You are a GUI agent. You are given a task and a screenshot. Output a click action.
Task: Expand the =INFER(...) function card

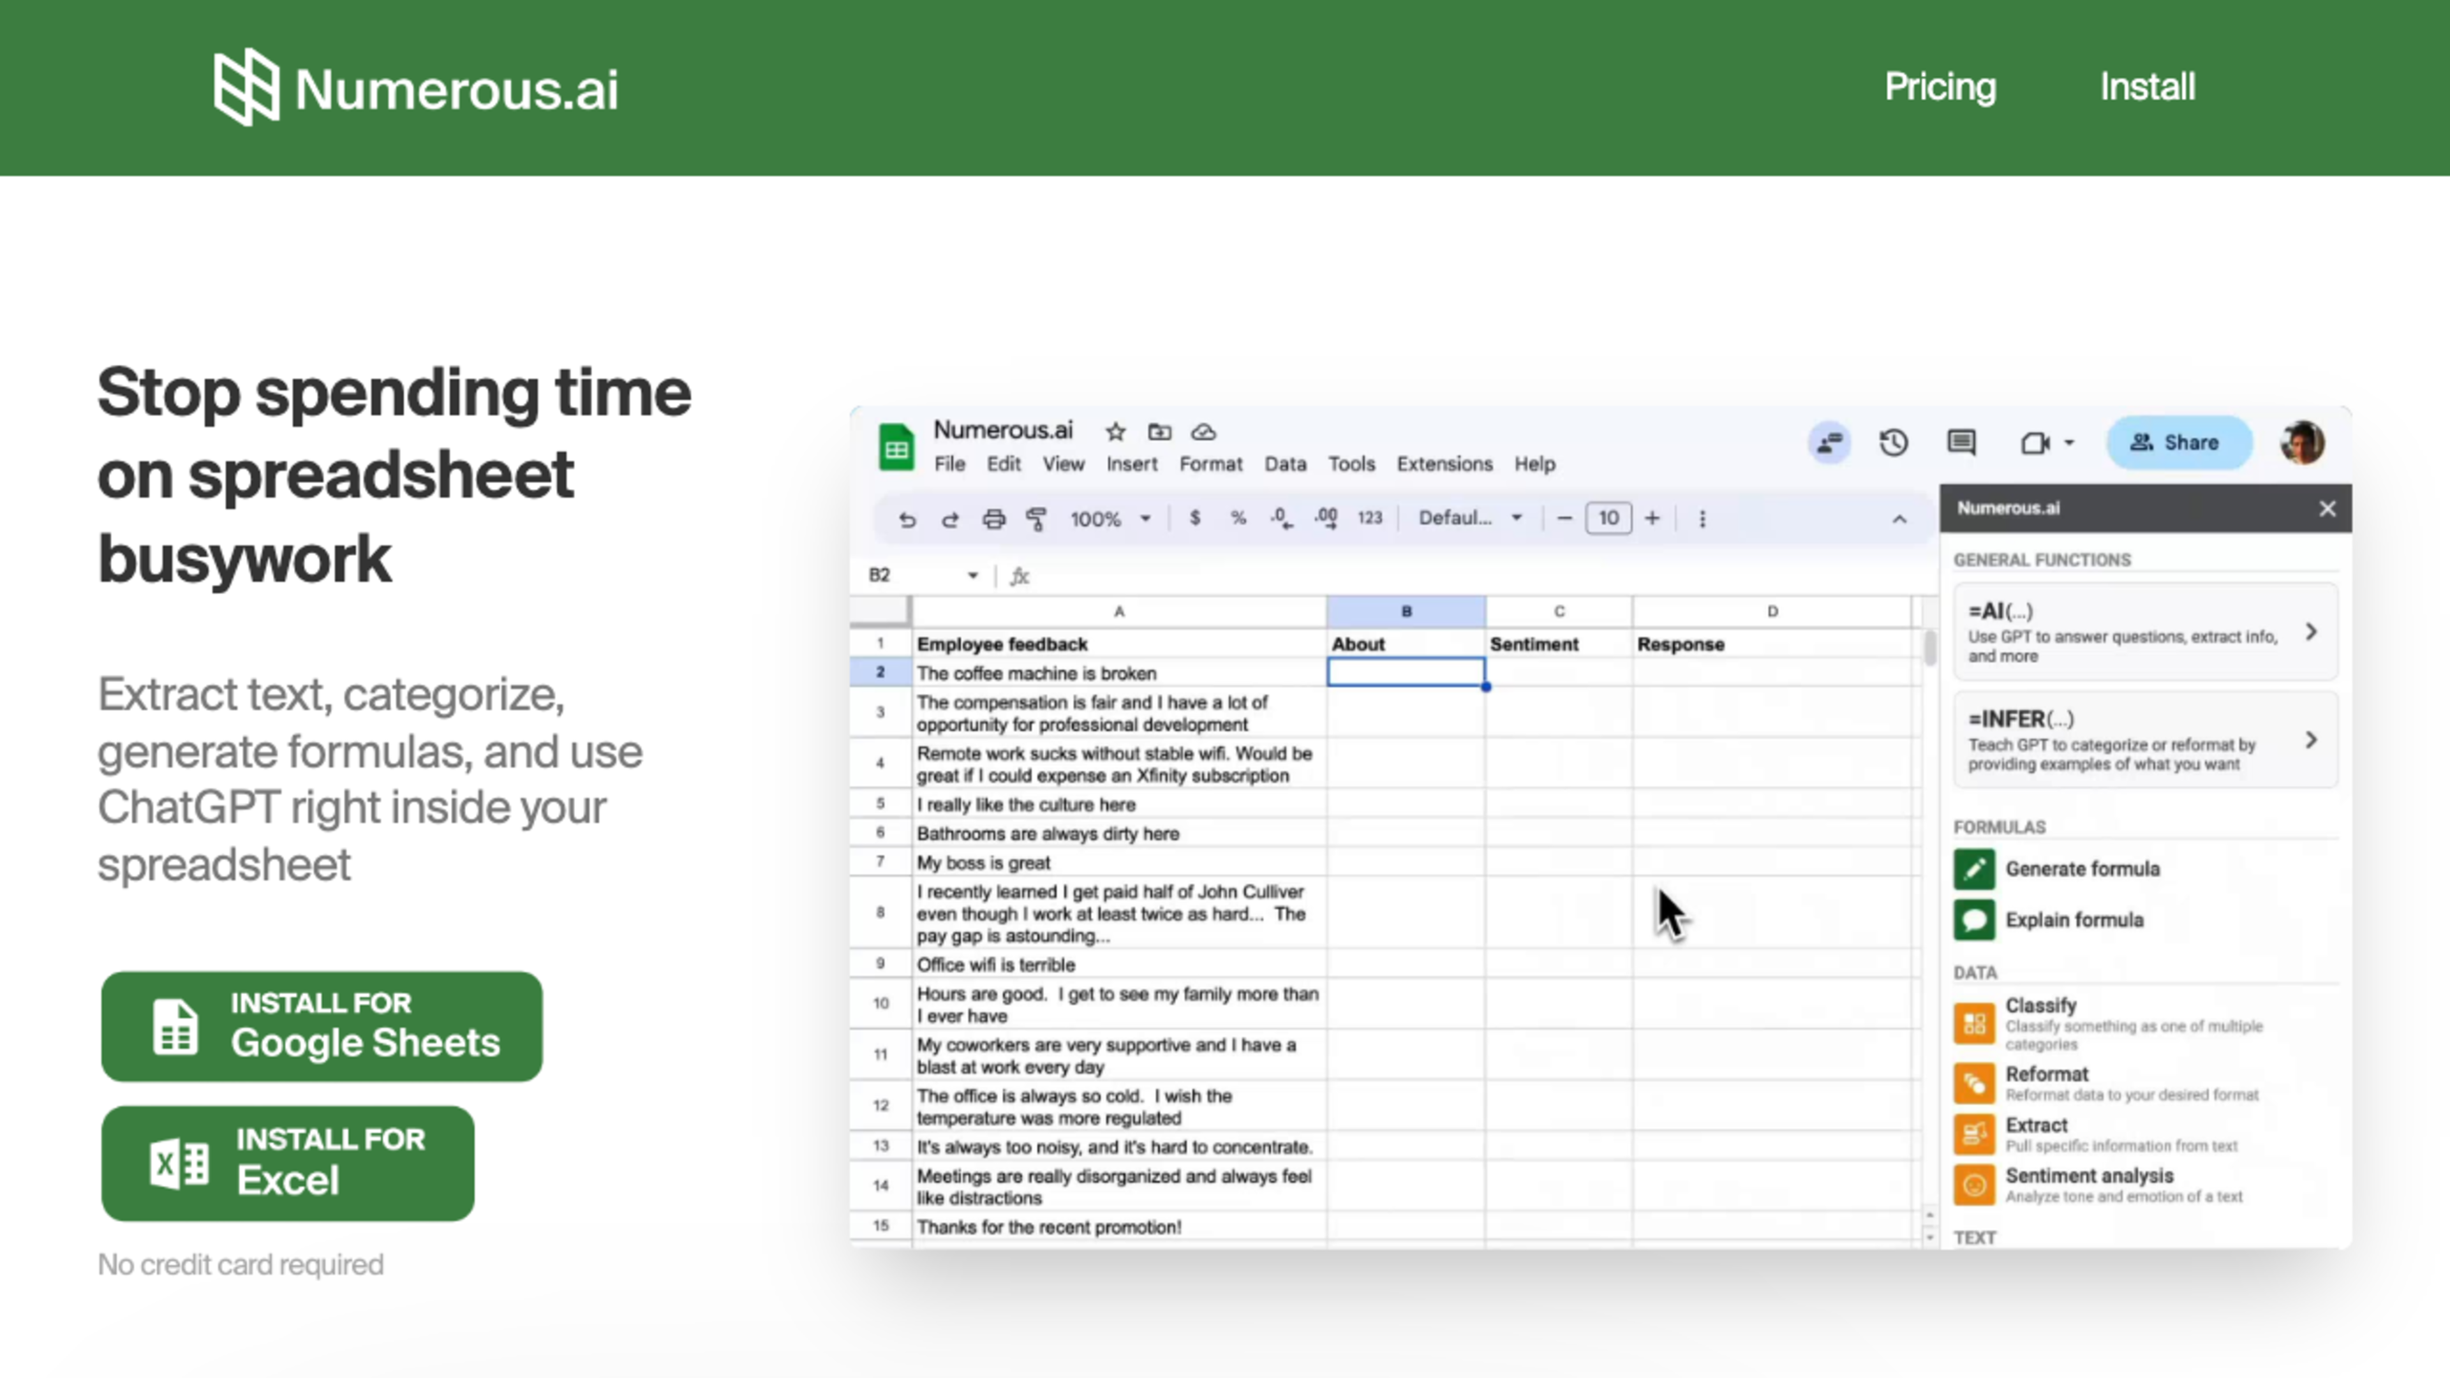click(x=2146, y=740)
